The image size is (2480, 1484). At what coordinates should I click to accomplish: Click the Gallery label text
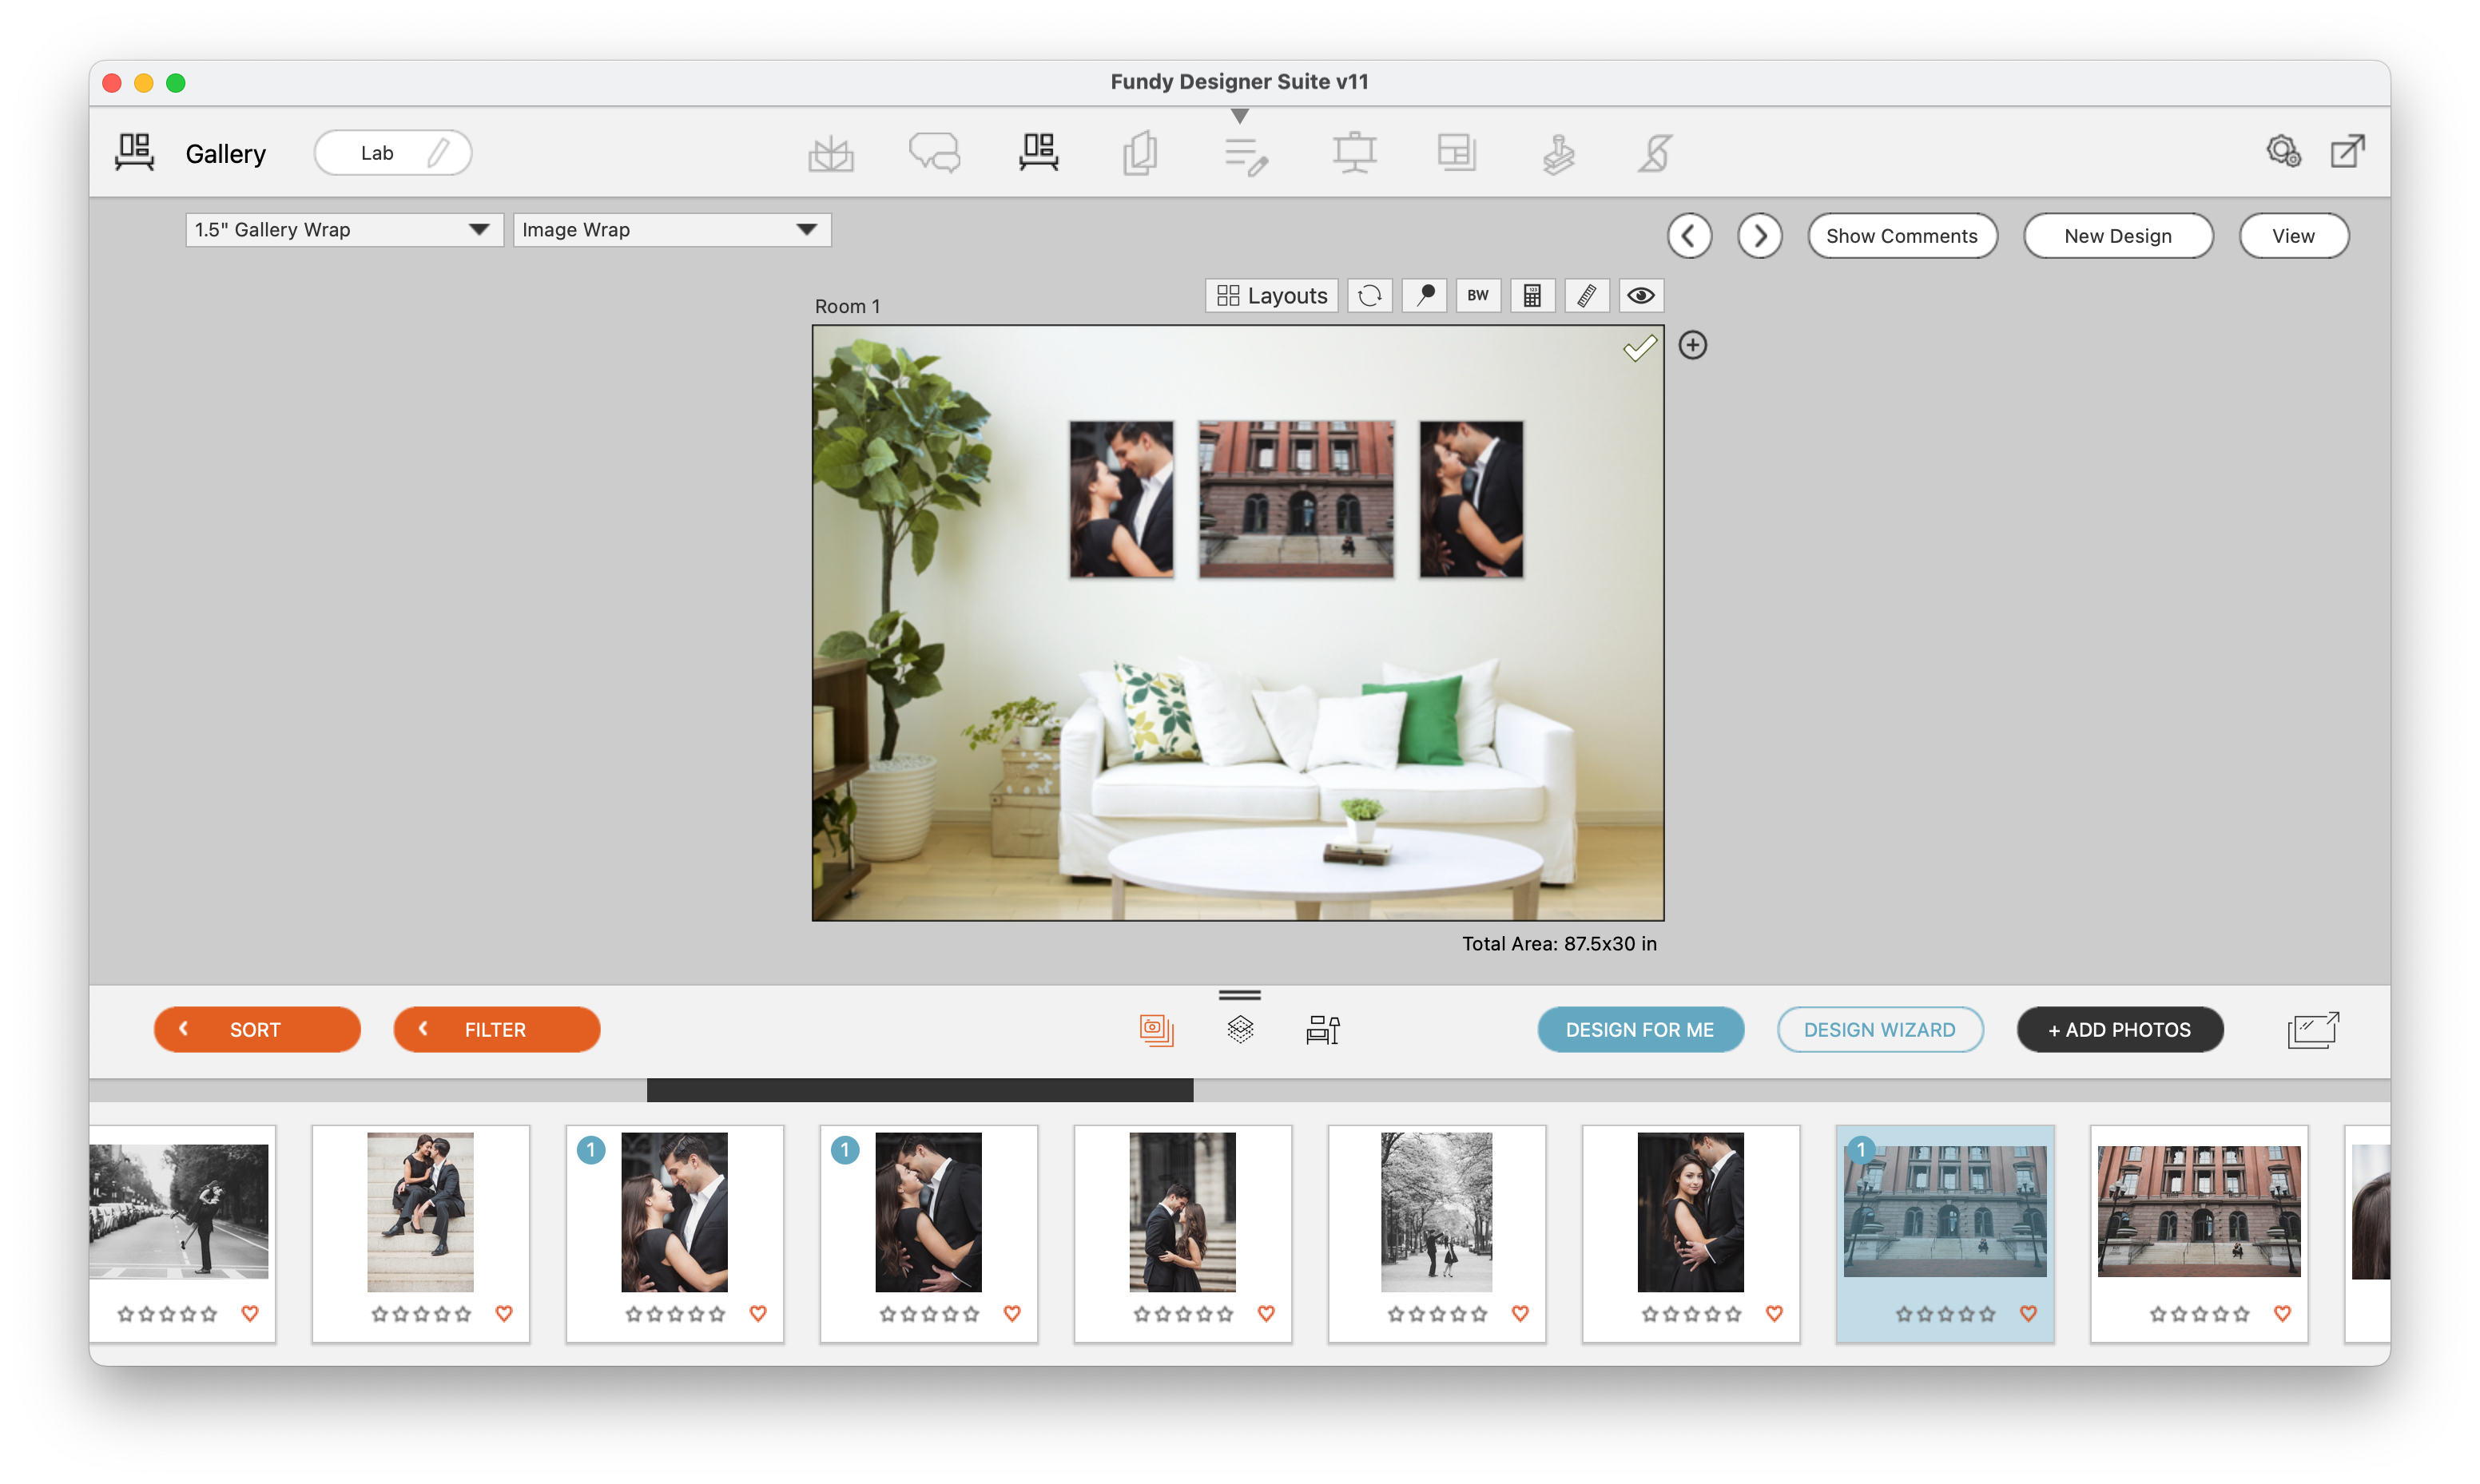coord(226,153)
